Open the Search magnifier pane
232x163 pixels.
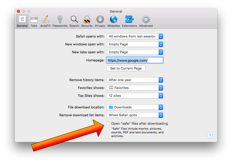[74, 21]
